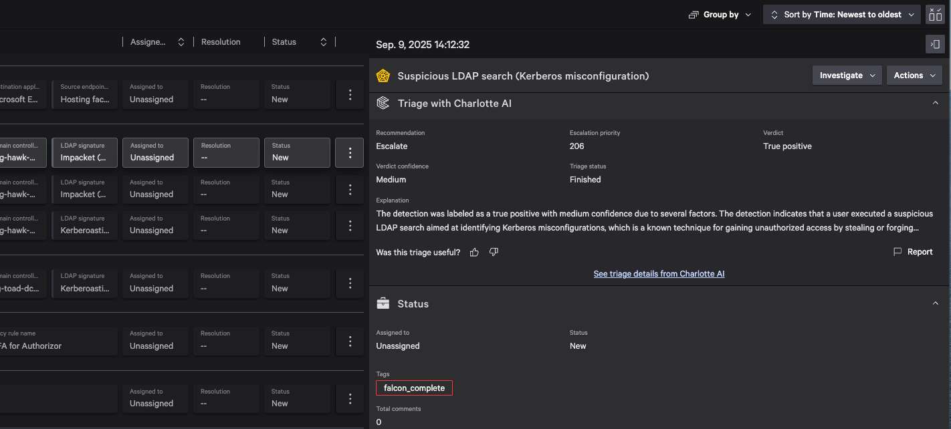Open the three-dot menu for the Hosting row
Image resolution: width=951 pixels, height=429 pixels.
[x=350, y=95]
